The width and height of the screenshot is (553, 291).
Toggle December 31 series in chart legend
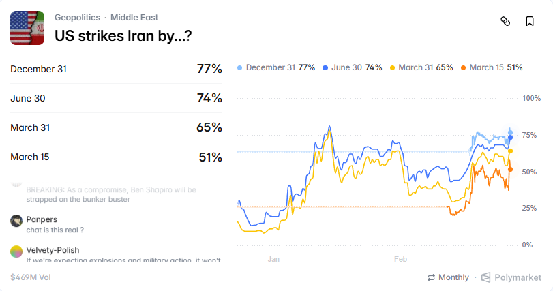pyautogui.click(x=275, y=67)
